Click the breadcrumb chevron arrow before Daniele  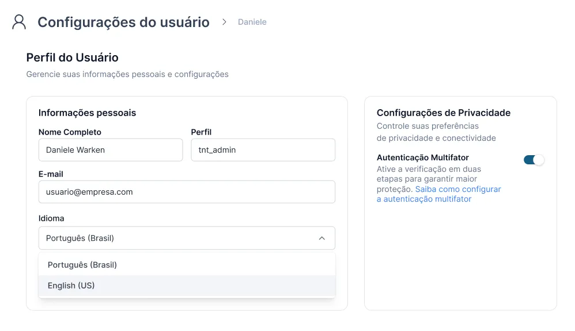click(224, 22)
